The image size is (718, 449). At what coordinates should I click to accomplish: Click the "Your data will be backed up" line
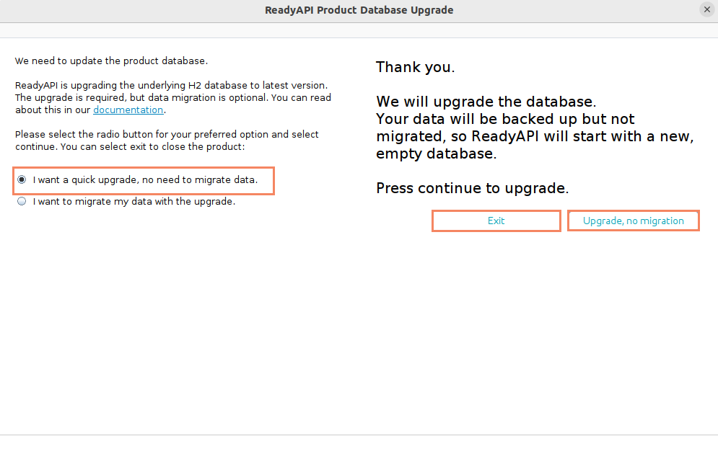click(x=505, y=119)
